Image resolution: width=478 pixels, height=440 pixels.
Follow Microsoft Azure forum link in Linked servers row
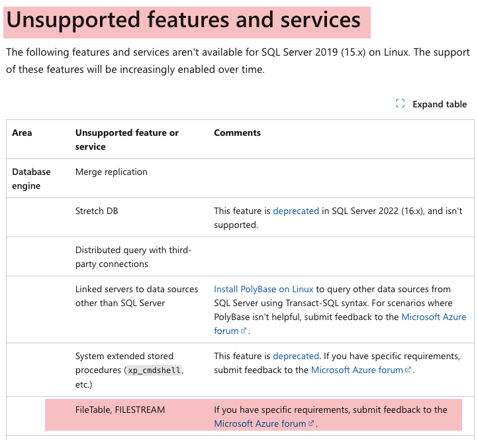tap(434, 317)
